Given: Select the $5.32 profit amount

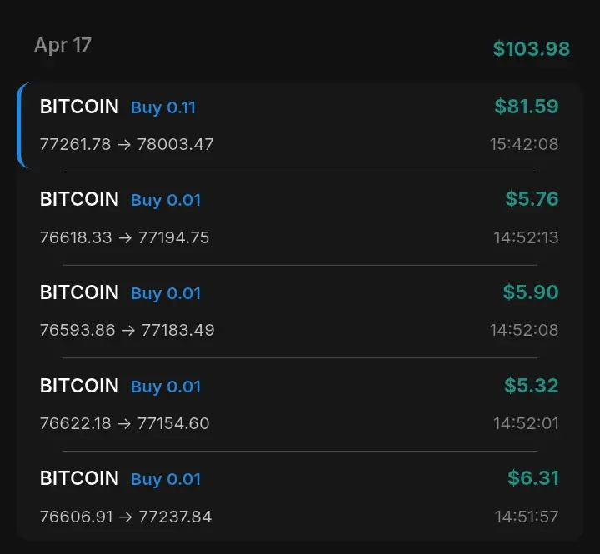Looking at the screenshot, I should point(531,386).
